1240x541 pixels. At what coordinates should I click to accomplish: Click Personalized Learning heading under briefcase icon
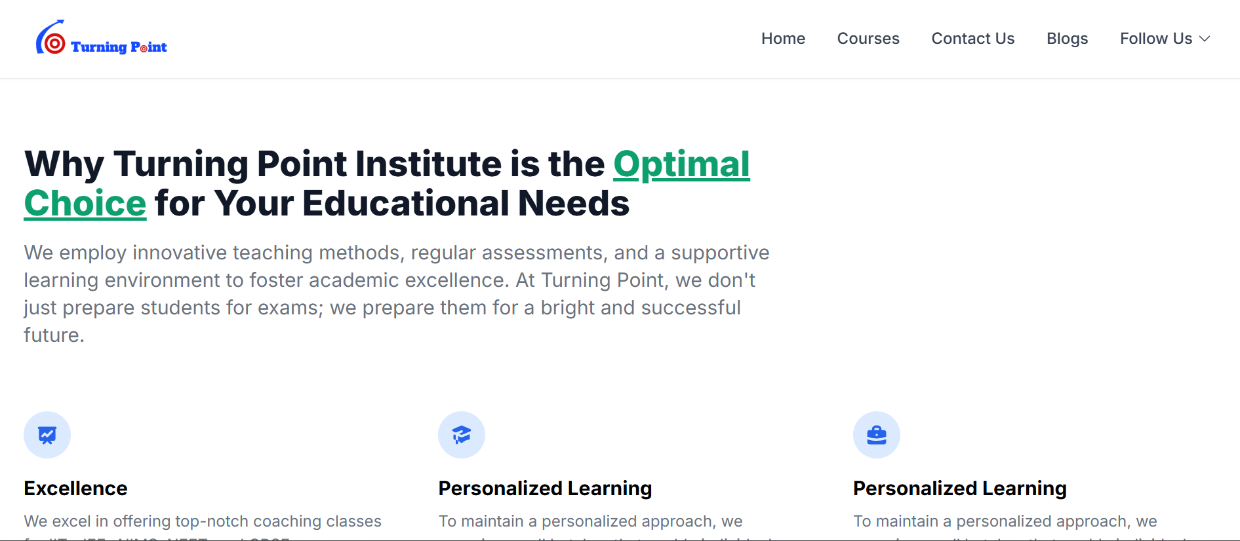[959, 489]
